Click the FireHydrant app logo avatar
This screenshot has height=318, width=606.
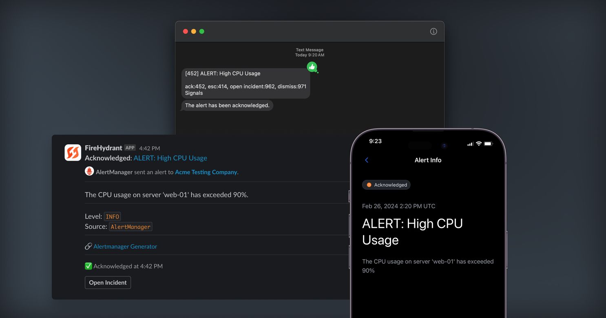[73, 152]
